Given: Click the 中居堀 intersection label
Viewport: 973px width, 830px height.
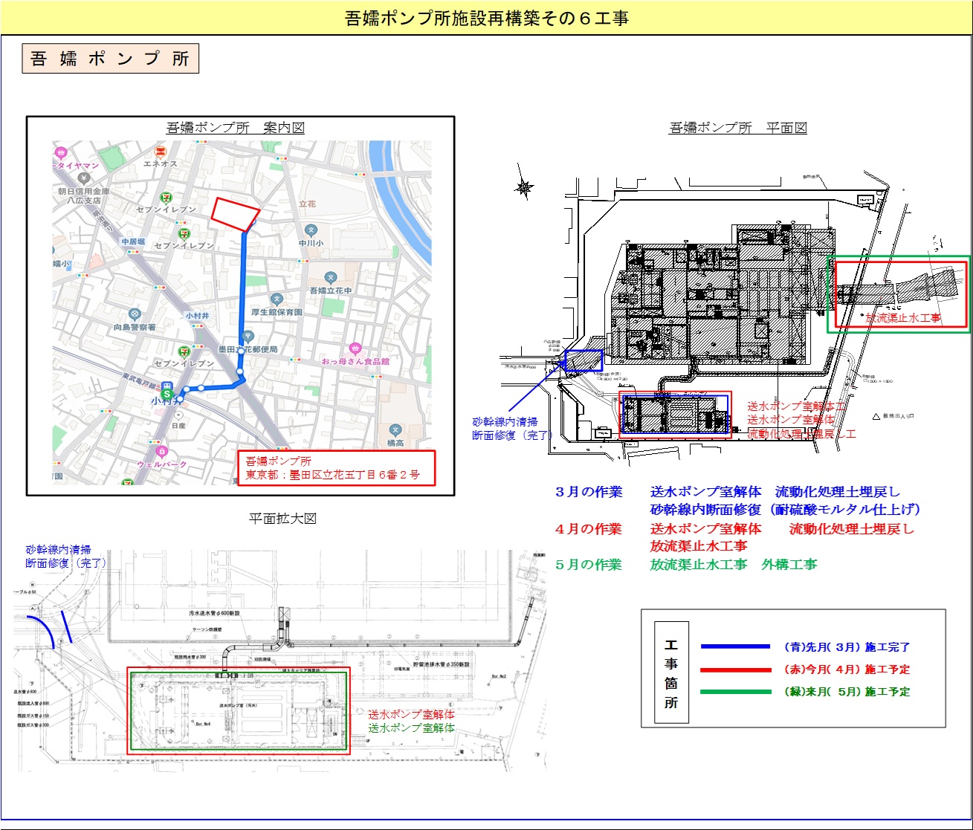Looking at the screenshot, I should 134,242.
